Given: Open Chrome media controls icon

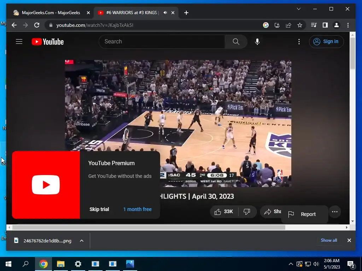Looking at the screenshot, I should 314,25.
